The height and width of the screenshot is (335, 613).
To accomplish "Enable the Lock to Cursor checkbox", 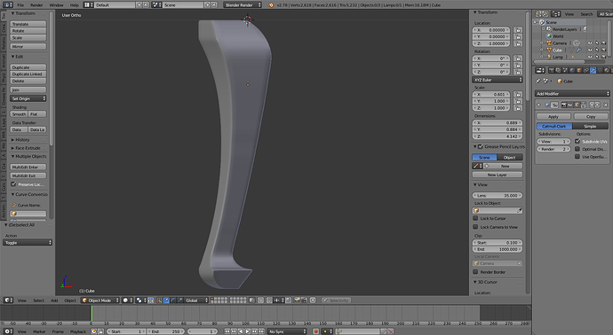I will (475, 218).
